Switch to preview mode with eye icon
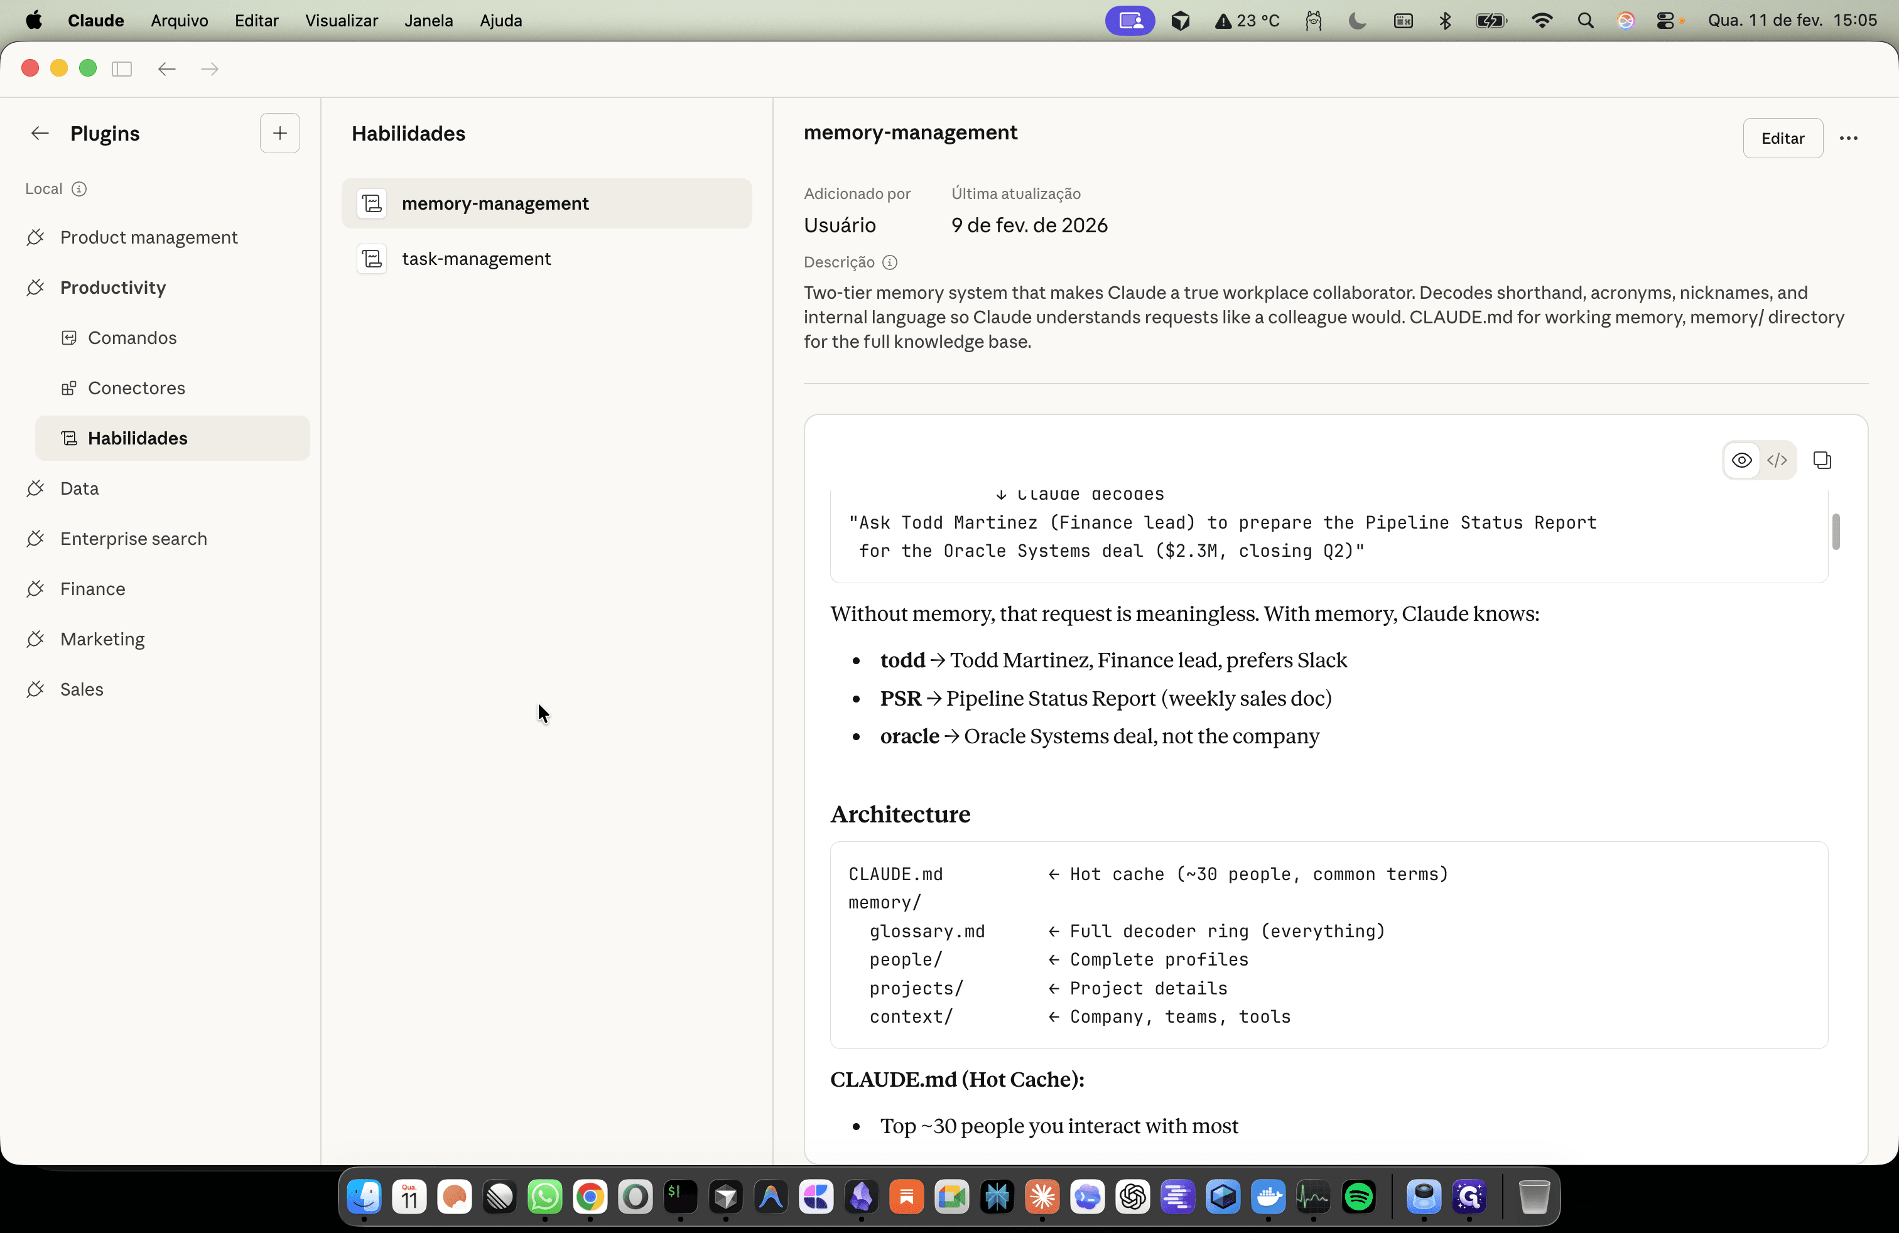 (x=1741, y=460)
